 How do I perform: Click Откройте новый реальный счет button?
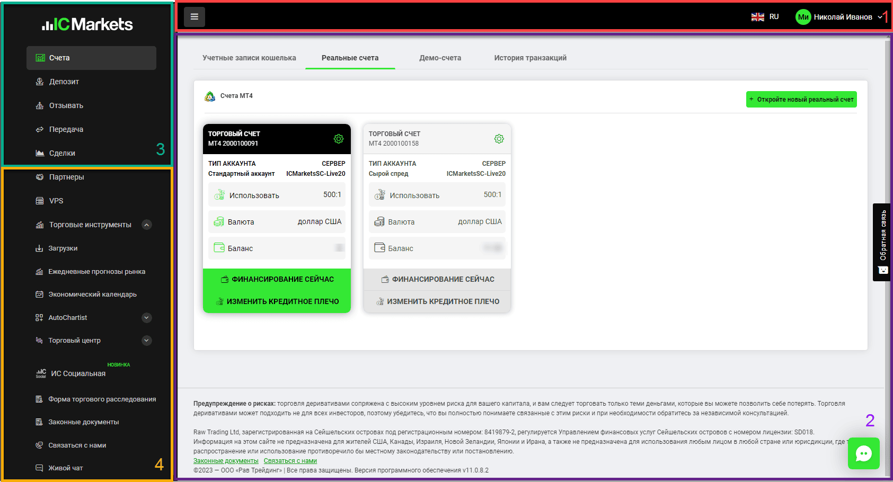point(801,99)
